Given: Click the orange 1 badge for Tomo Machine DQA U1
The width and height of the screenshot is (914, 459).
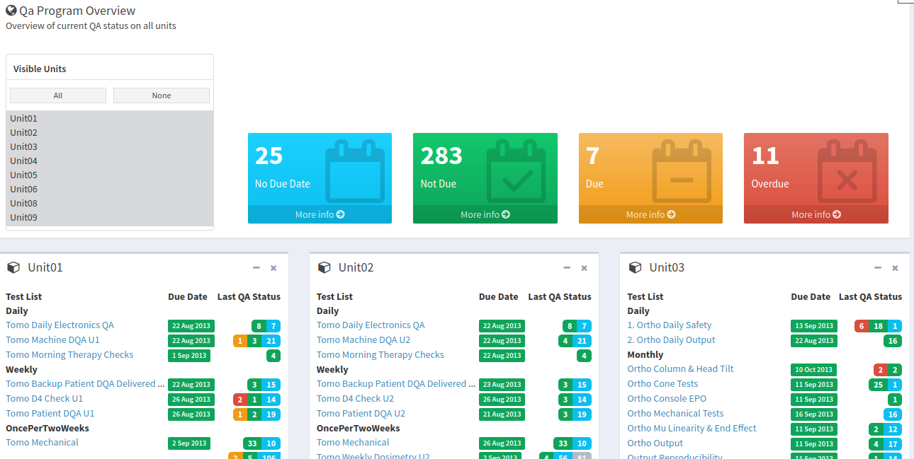Looking at the screenshot, I should [239, 341].
